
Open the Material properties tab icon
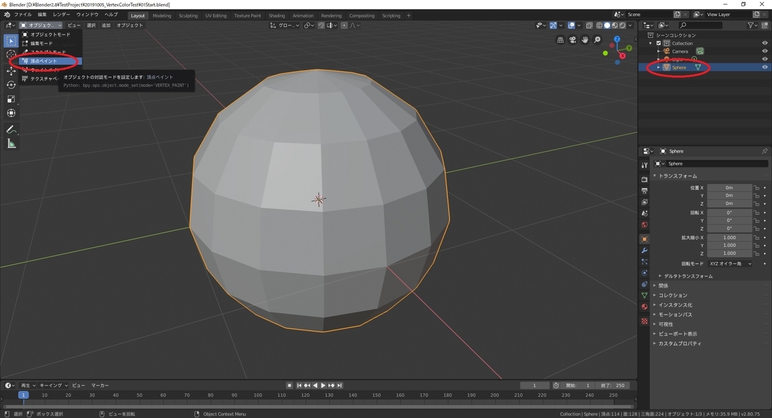point(645,307)
